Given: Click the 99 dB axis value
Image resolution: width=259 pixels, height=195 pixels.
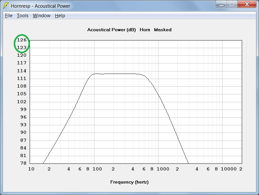Looking at the screenshot, I should (x=23, y=109).
